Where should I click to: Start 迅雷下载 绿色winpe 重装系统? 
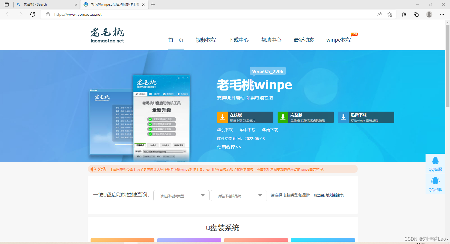tap(366, 117)
